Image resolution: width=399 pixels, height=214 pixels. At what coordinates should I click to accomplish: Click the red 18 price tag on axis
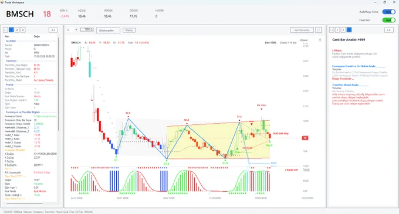(x=305, y=138)
